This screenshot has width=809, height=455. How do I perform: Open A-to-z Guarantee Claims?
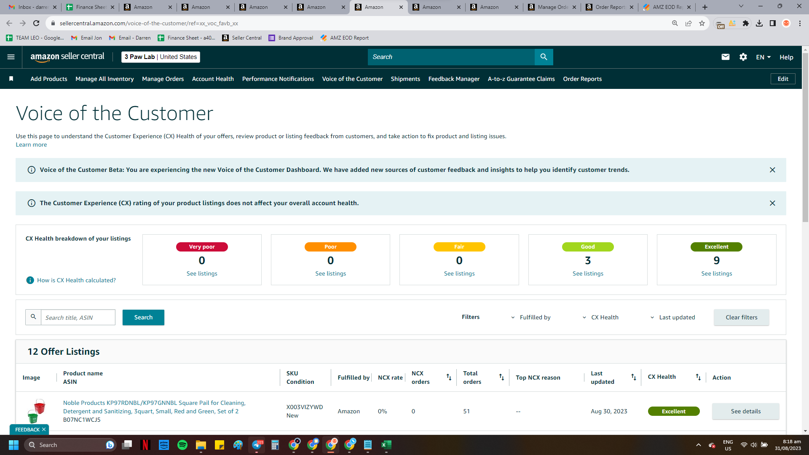[521, 79]
